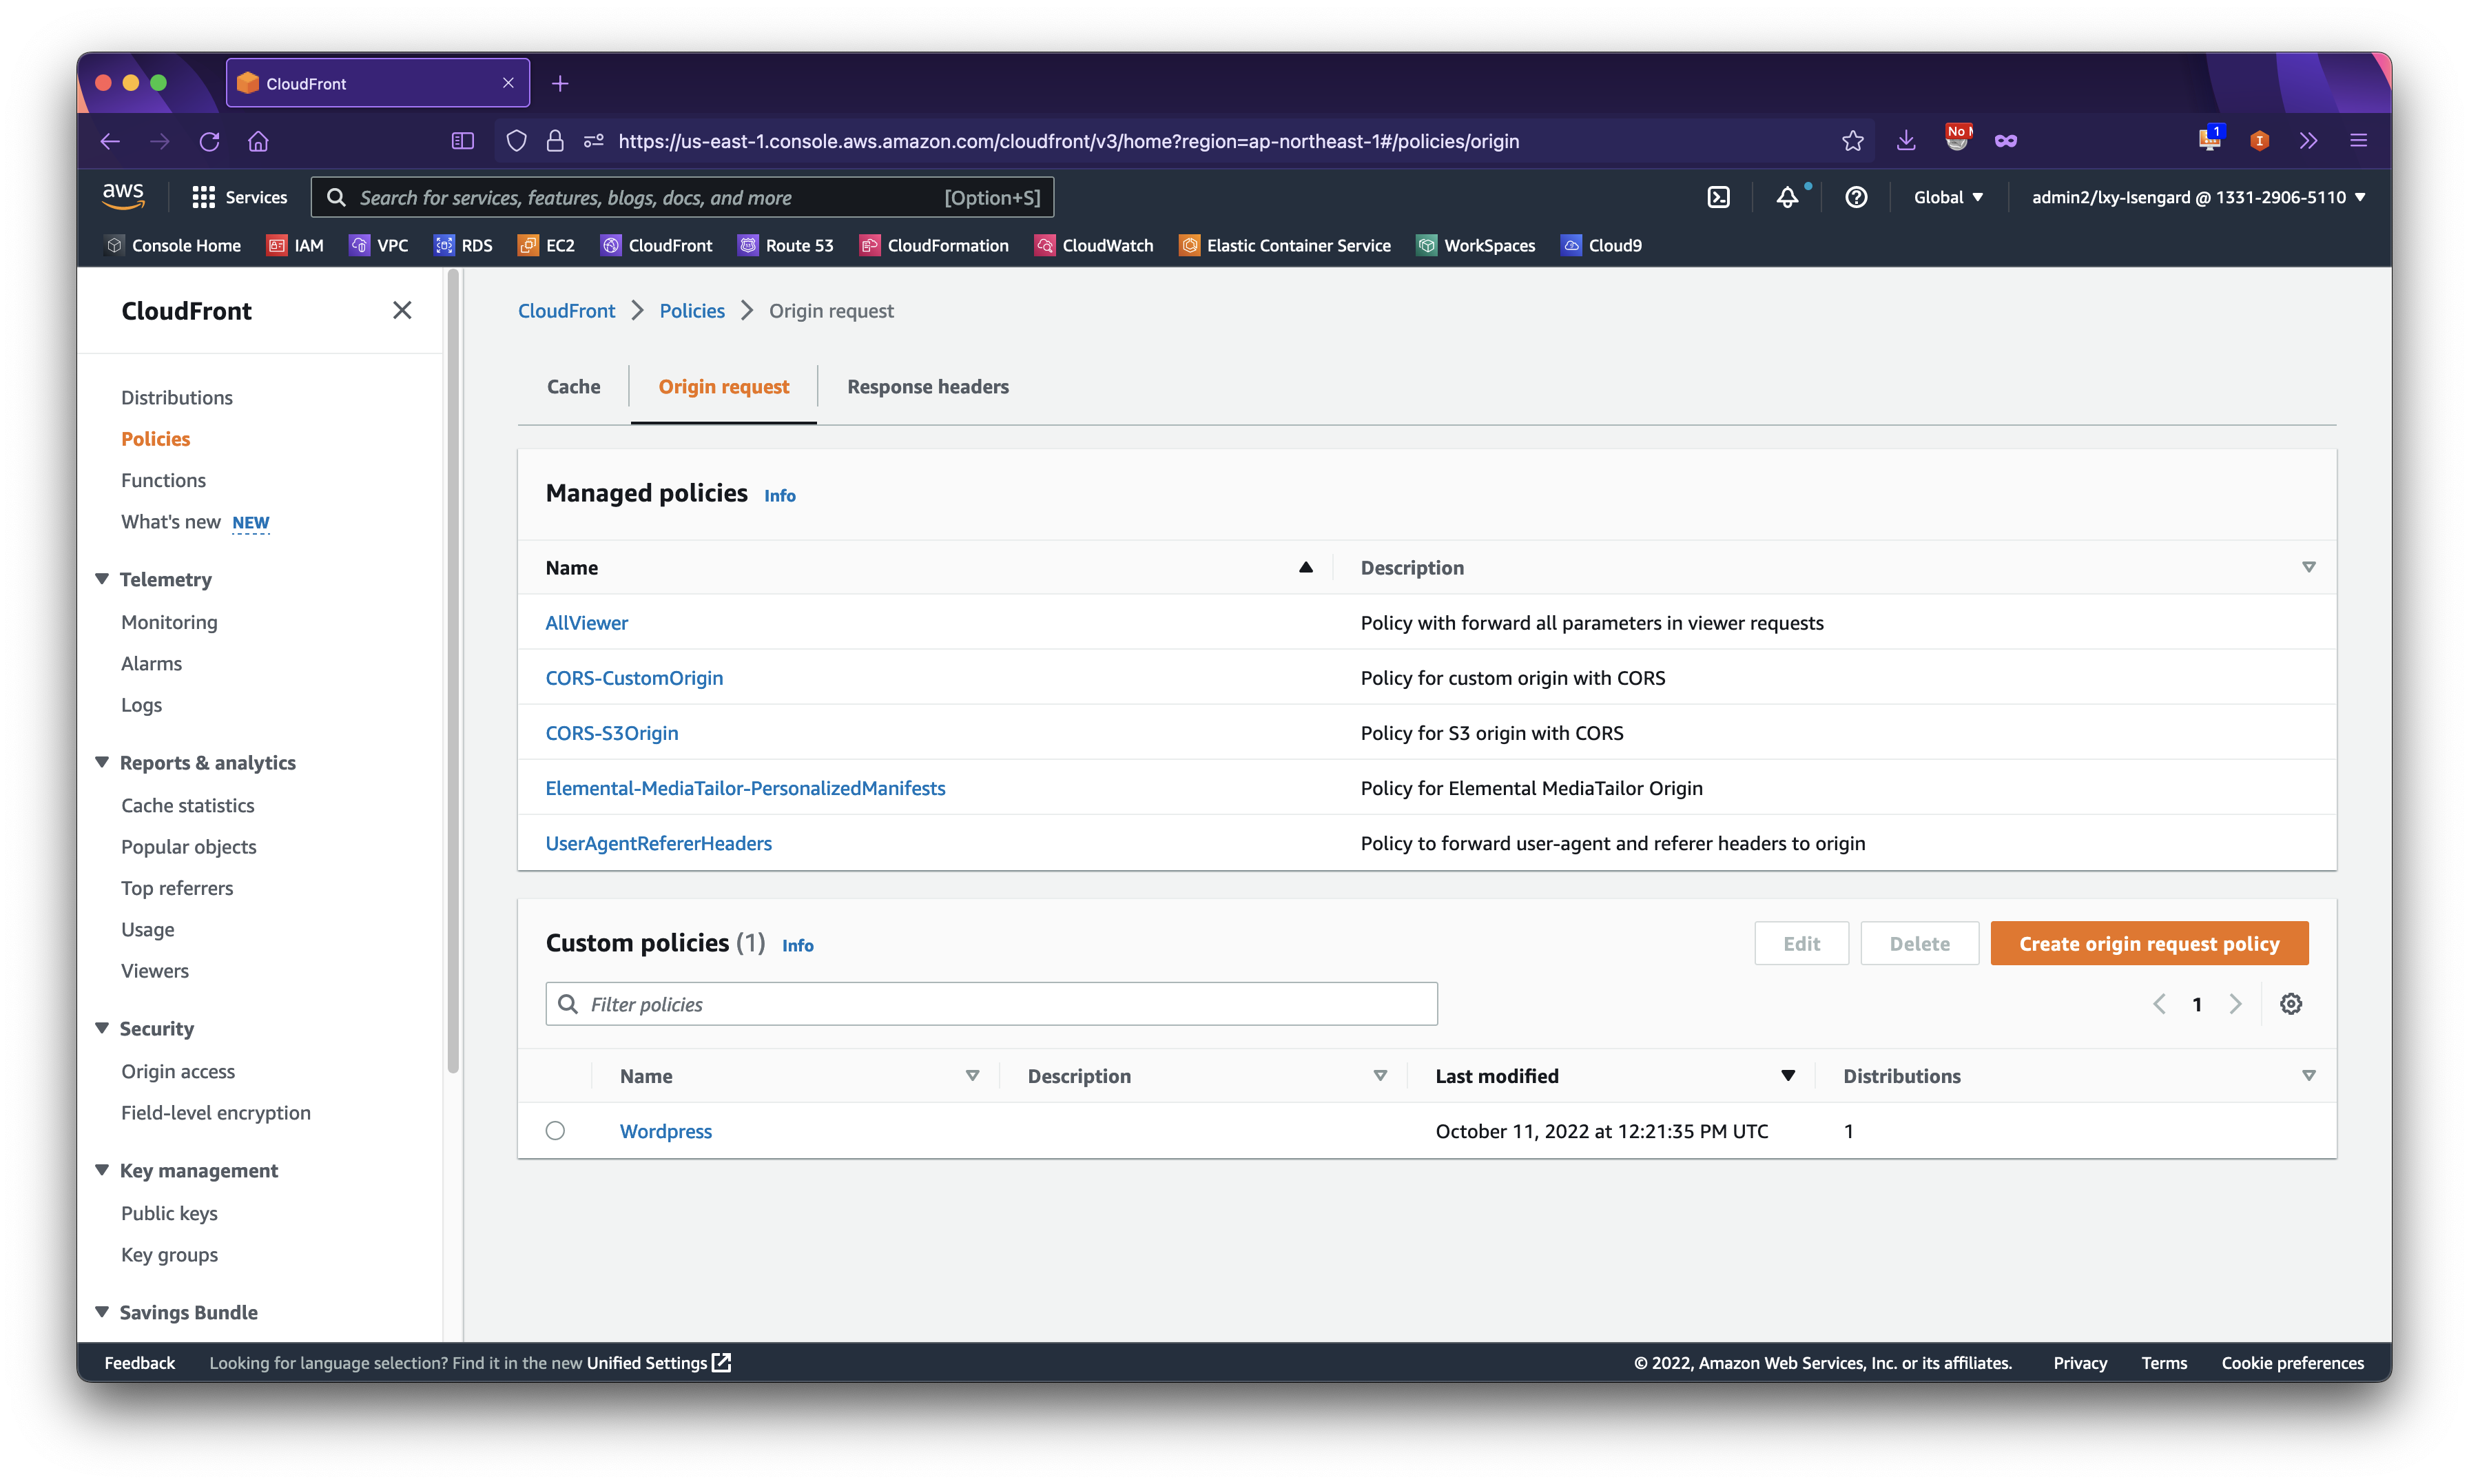Open the RDS favorites shortcut
Viewport: 2469px width, 1484px height.
click(x=463, y=245)
